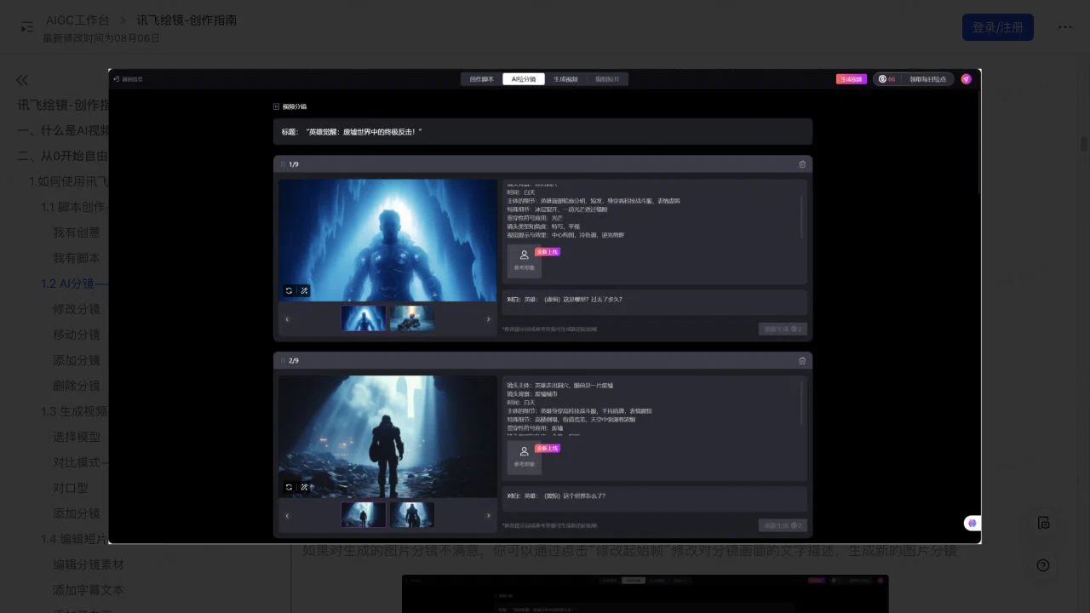Open the 删除分镜 outline item
1090x613 pixels.
pos(77,386)
